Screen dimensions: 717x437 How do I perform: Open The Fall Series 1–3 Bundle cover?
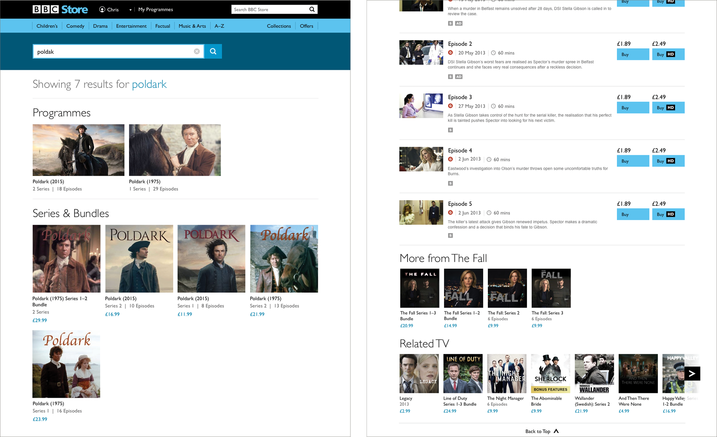tap(420, 288)
